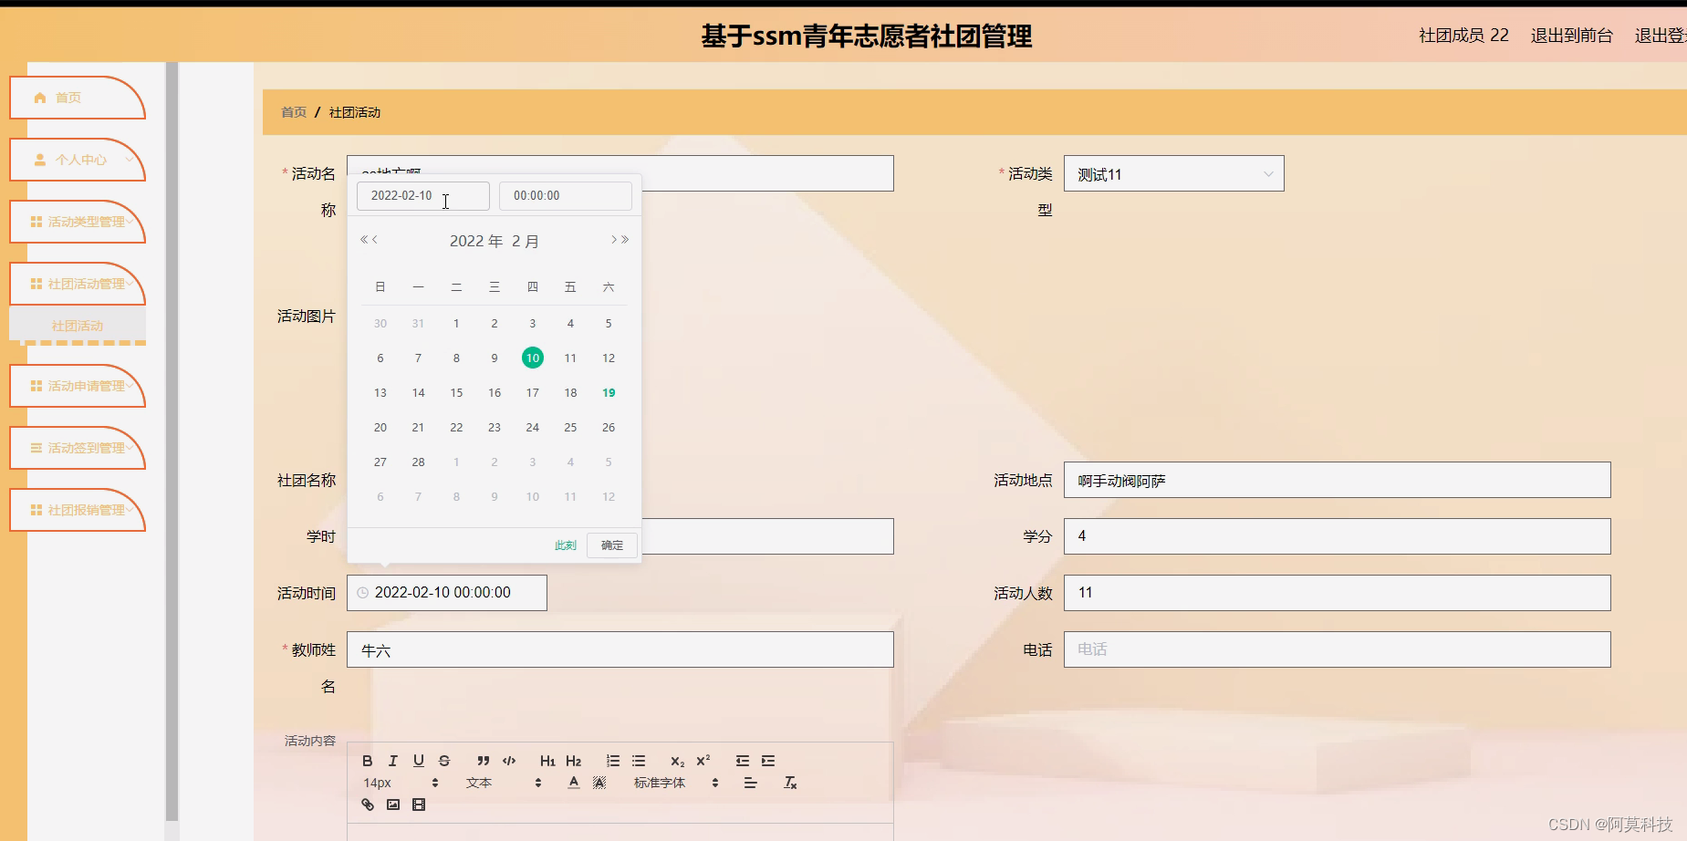This screenshot has width=1687, height=841.
Task: Apply Heading 1 style
Action: 547,761
